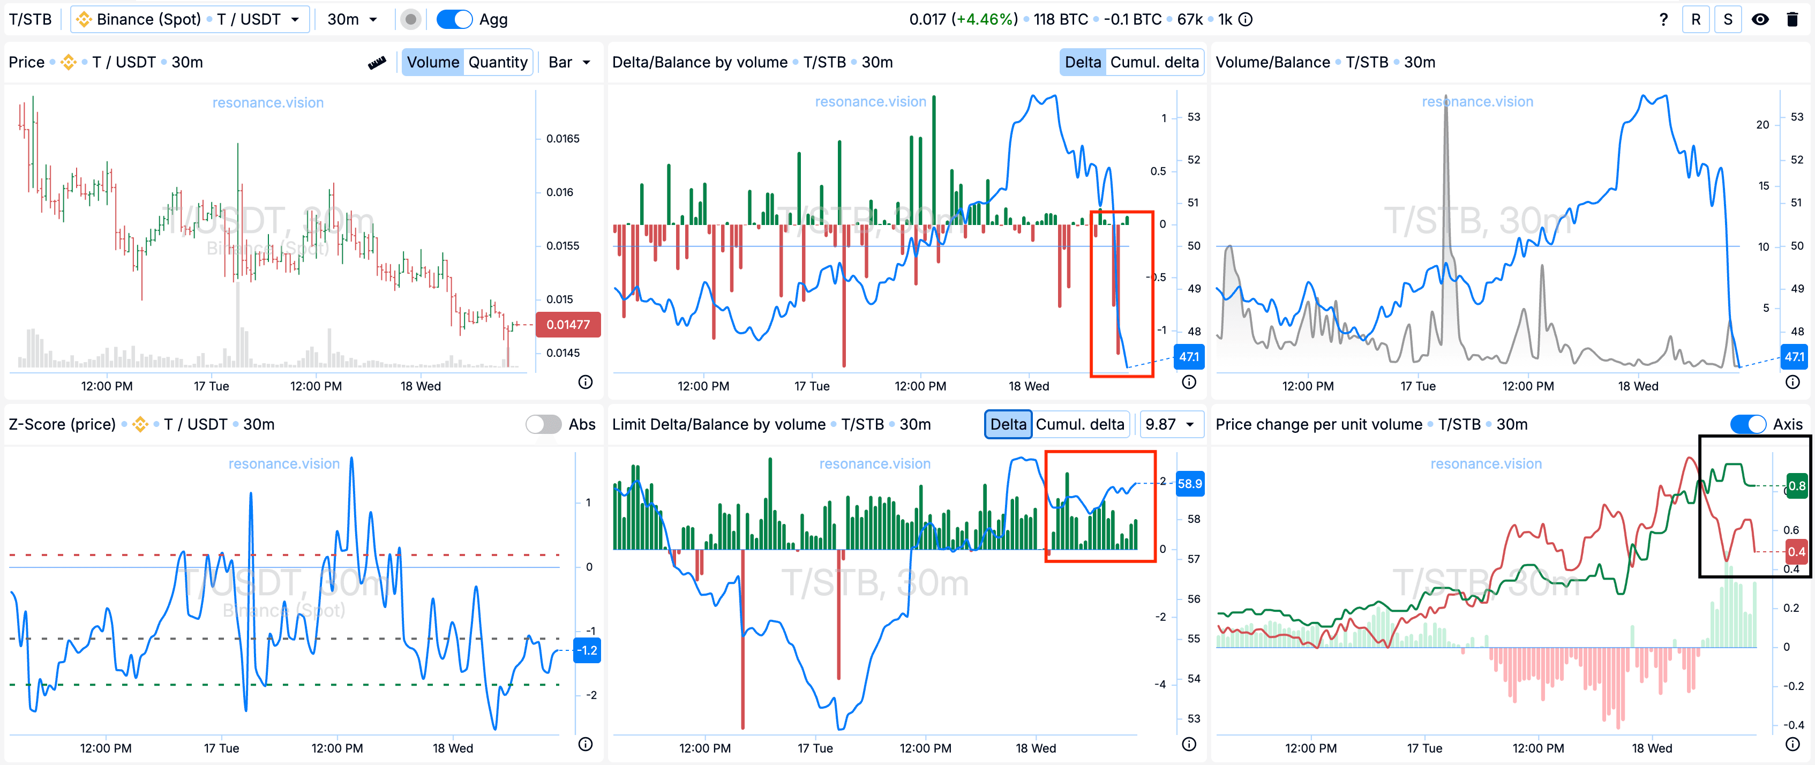Toggle the Agg switch
The image size is (1815, 765).
pos(454,20)
